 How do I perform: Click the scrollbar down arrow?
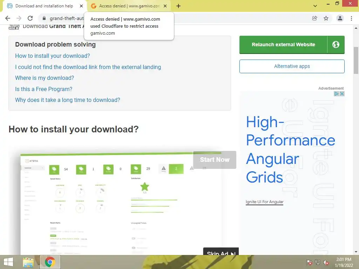click(x=356, y=252)
